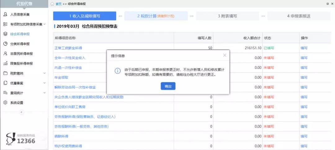Switch to step 2 税款计算 tab

(156, 16)
